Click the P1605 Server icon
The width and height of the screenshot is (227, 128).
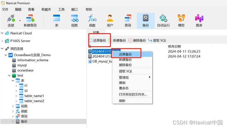[7, 41]
